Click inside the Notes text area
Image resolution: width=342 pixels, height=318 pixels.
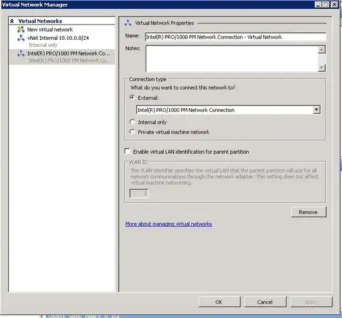pos(232,59)
